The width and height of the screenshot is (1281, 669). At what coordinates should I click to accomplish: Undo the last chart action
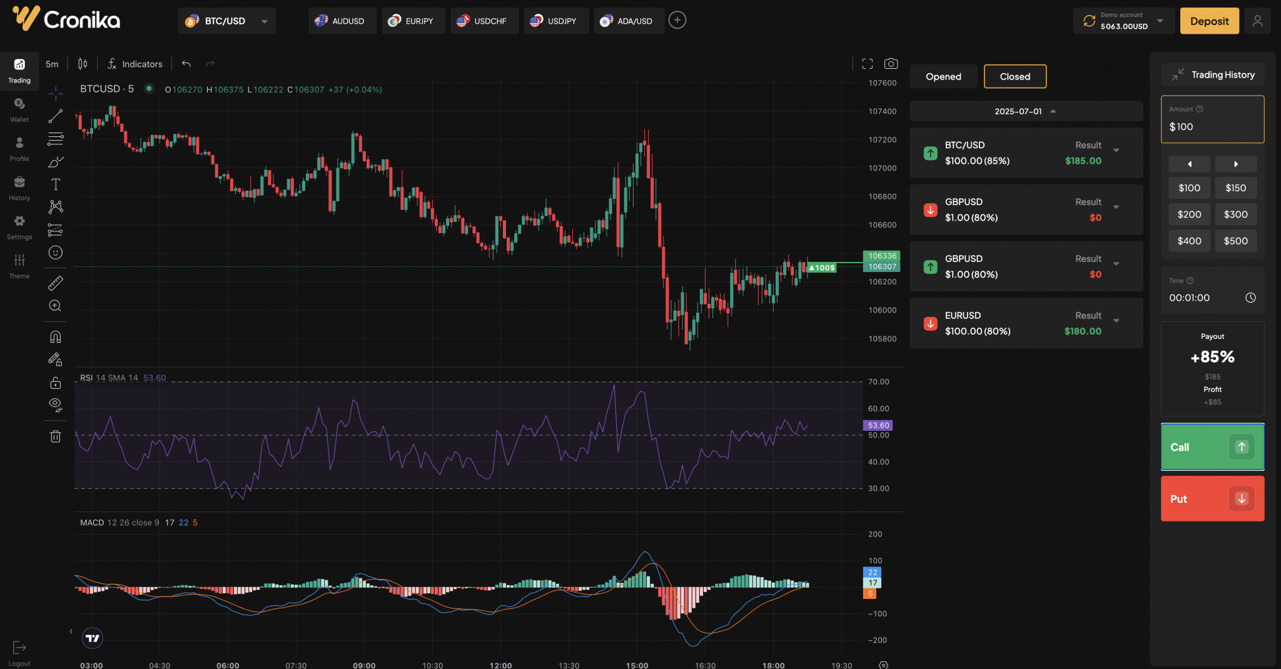pos(186,64)
